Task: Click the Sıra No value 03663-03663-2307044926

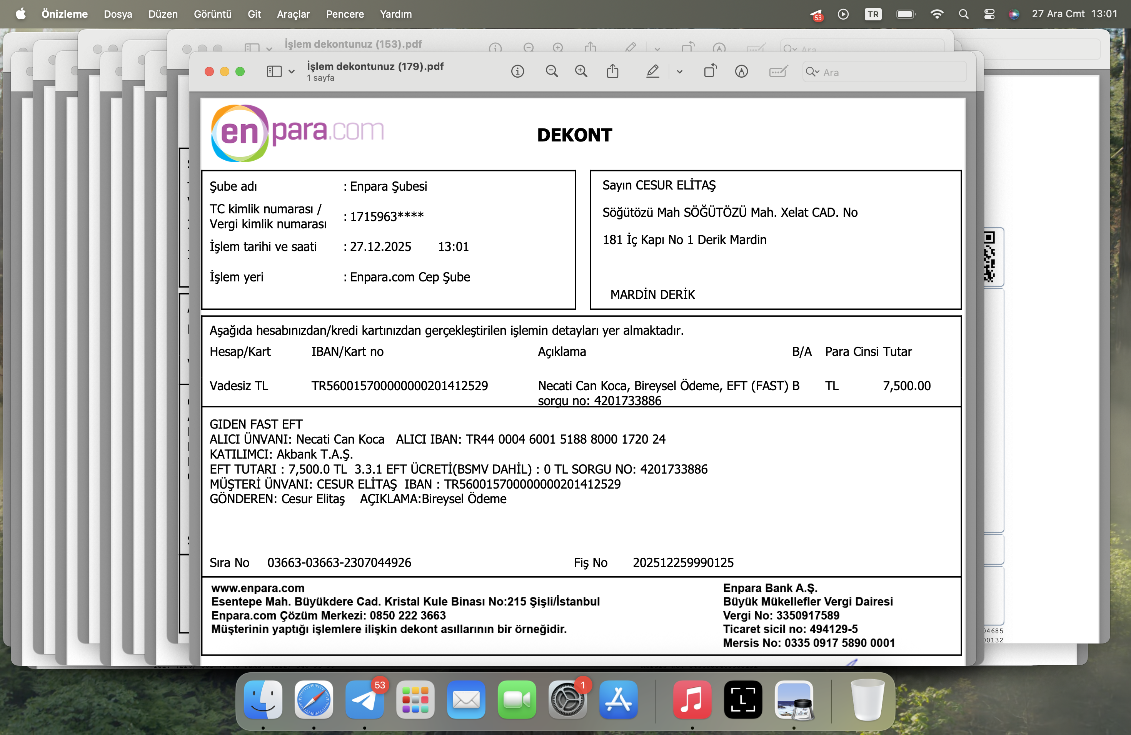Action: click(339, 563)
